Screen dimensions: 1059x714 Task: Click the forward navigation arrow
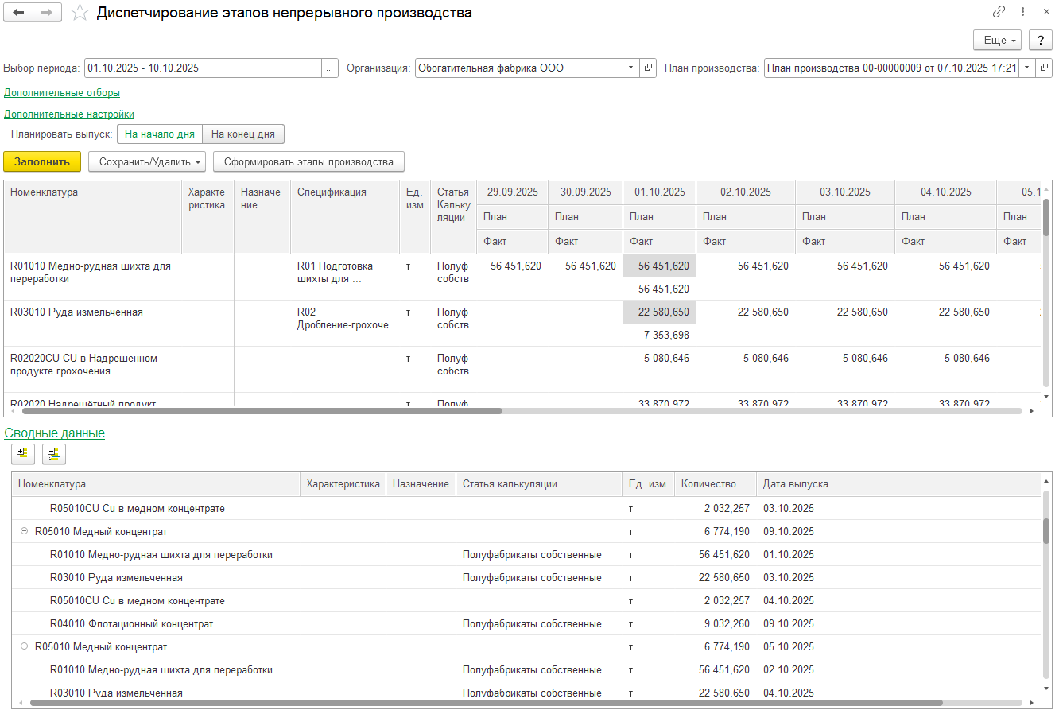[47, 12]
